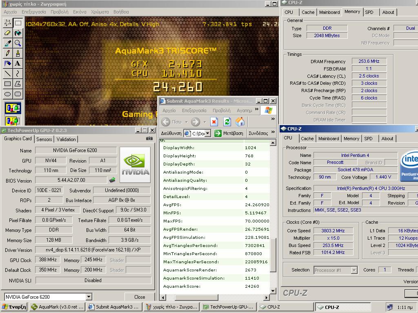The image size is (418, 313).
Task: Click the browser vertical scrollbar thumb
Action: tap(273, 254)
